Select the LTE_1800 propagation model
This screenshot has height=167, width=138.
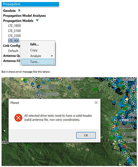tap(14, 26)
